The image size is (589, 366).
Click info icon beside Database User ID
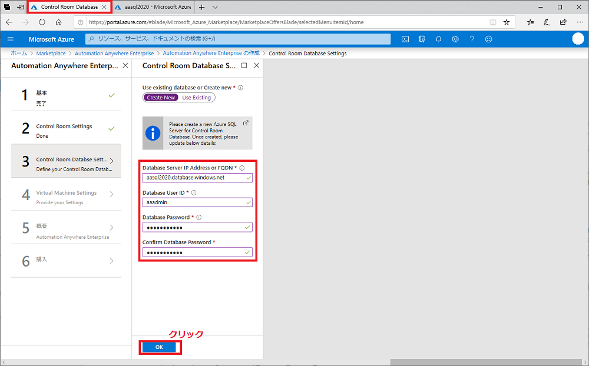[194, 192]
